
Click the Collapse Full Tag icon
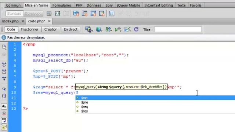coord(4,65)
